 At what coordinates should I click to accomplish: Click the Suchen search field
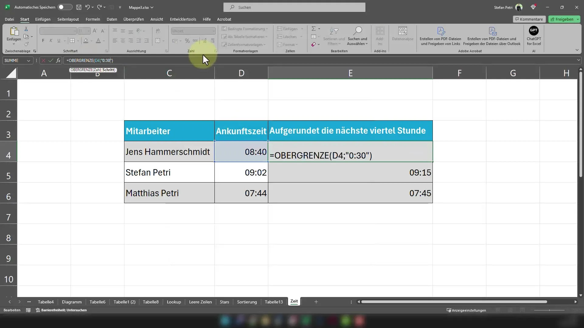point(294,7)
